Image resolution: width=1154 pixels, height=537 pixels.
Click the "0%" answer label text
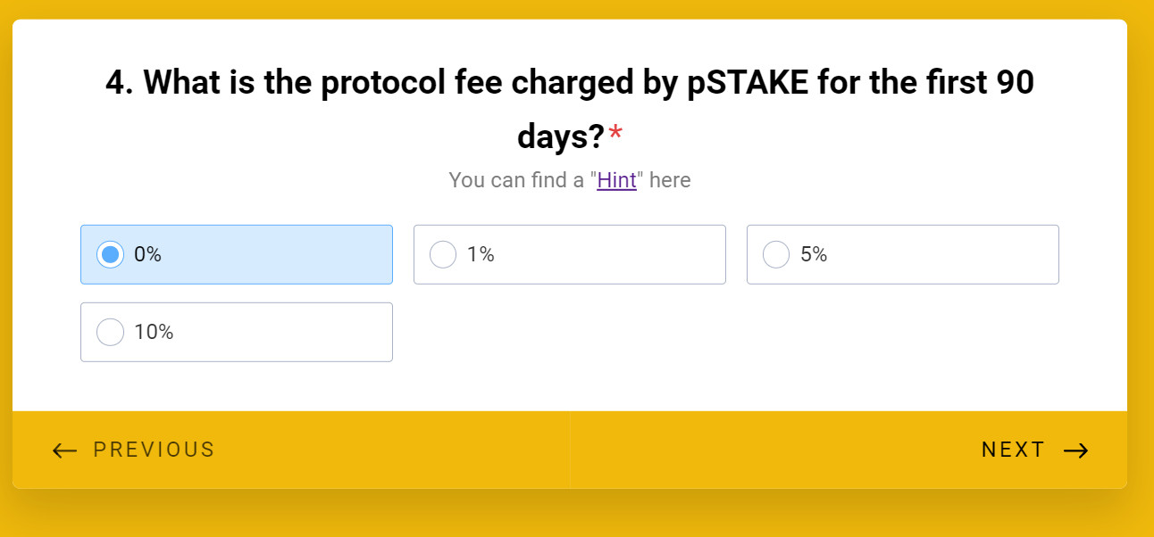click(147, 254)
